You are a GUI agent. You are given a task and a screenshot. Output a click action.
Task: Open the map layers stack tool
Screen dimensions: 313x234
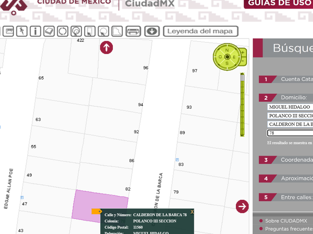tap(49, 31)
